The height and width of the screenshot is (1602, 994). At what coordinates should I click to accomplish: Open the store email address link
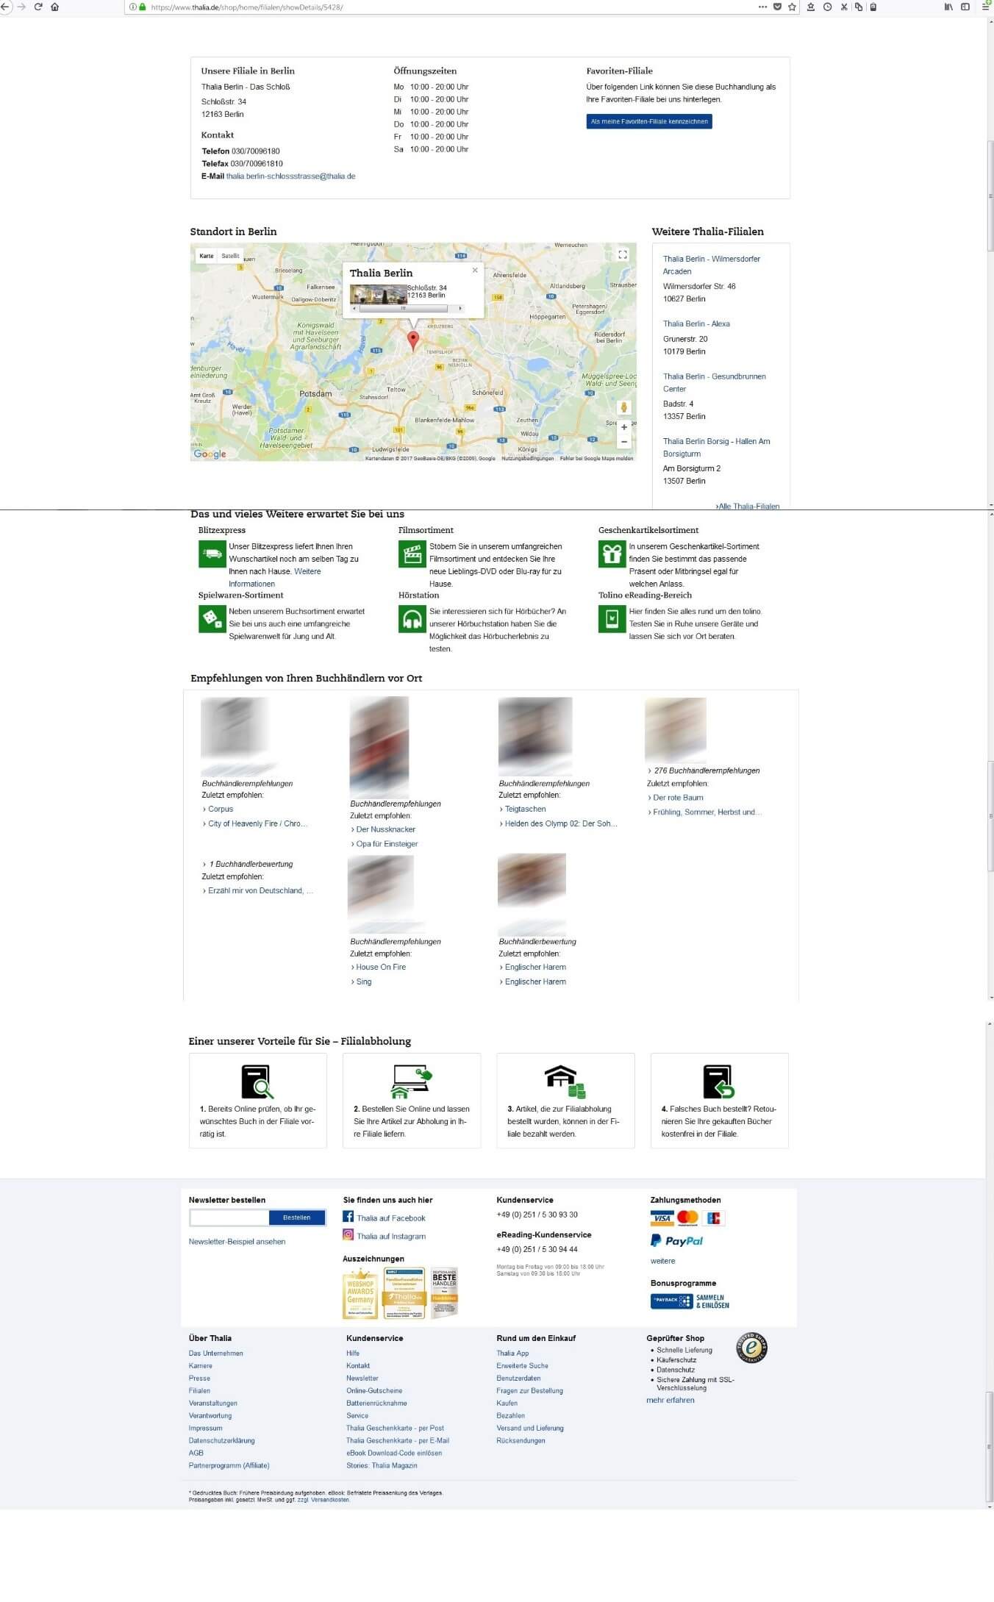[290, 176]
